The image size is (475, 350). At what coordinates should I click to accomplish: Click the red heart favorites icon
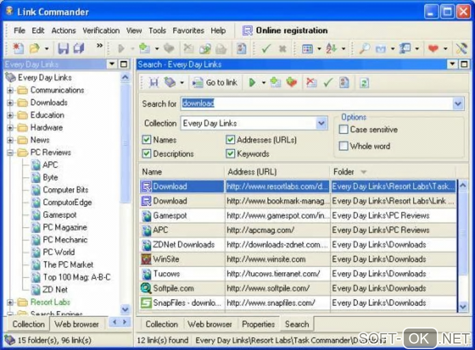pyautogui.click(x=433, y=48)
